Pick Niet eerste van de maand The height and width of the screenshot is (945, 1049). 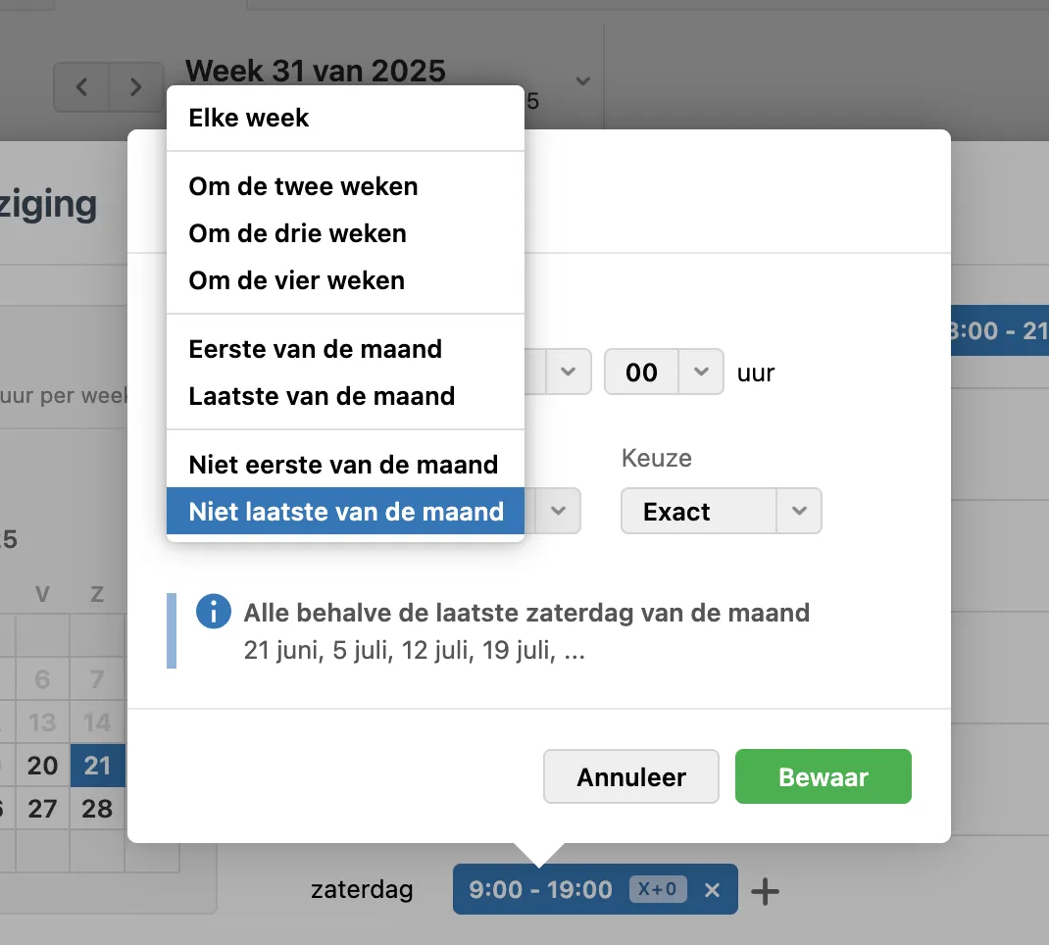click(x=345, y=465)
